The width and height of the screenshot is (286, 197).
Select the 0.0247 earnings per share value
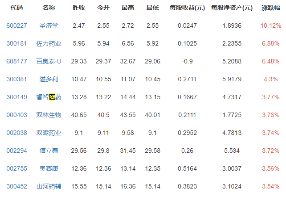pyautogui.click(x=187, y=25)
